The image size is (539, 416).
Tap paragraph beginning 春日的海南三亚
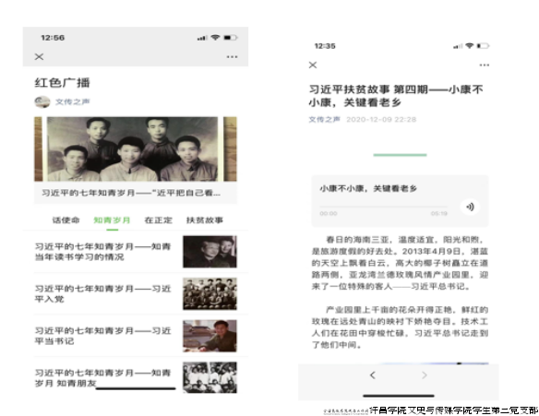400,263
